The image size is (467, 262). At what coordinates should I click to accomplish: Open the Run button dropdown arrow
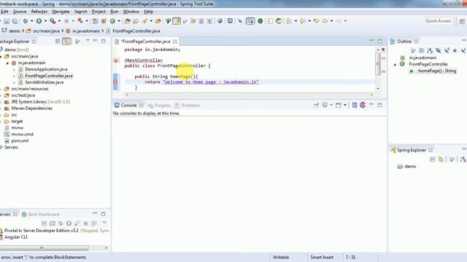tap(45, 21)
